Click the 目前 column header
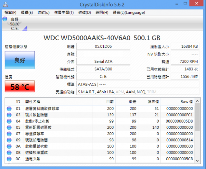This screenshot has height=169, width=206. [x=104, y=102]
